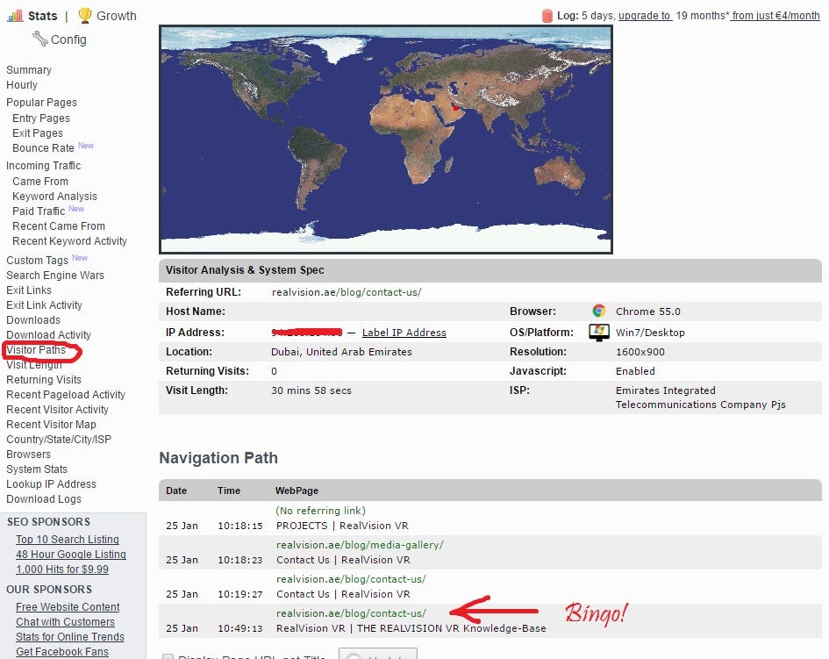View the Bounce Rate report
829x659 pixels.
tap(43, 147)
